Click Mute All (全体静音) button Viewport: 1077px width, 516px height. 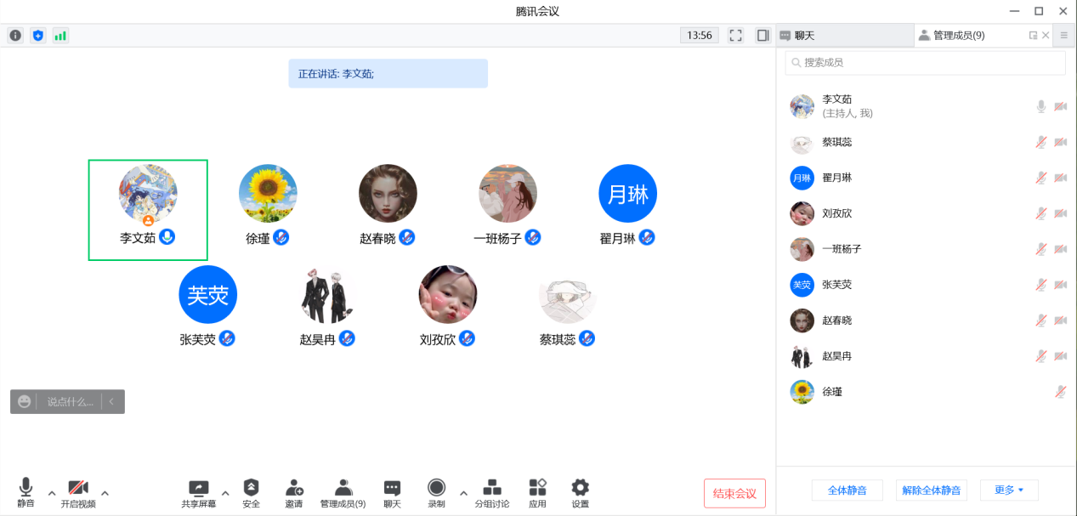point(847,490)
